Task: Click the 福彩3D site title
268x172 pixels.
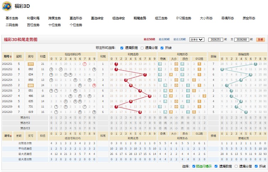Action: coord(22,6)
